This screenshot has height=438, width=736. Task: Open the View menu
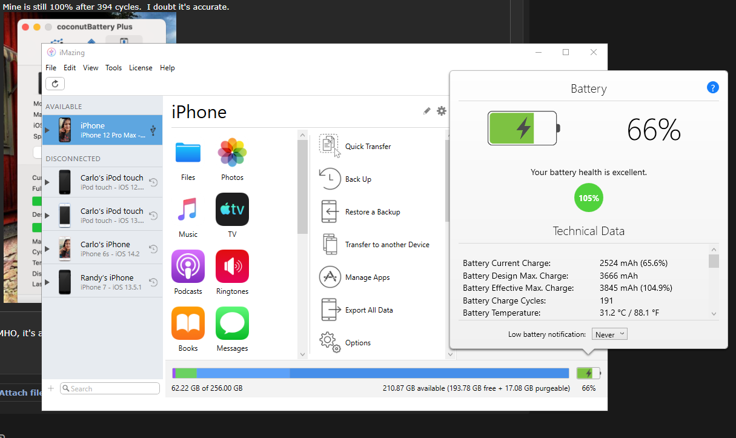pos(91,68)
